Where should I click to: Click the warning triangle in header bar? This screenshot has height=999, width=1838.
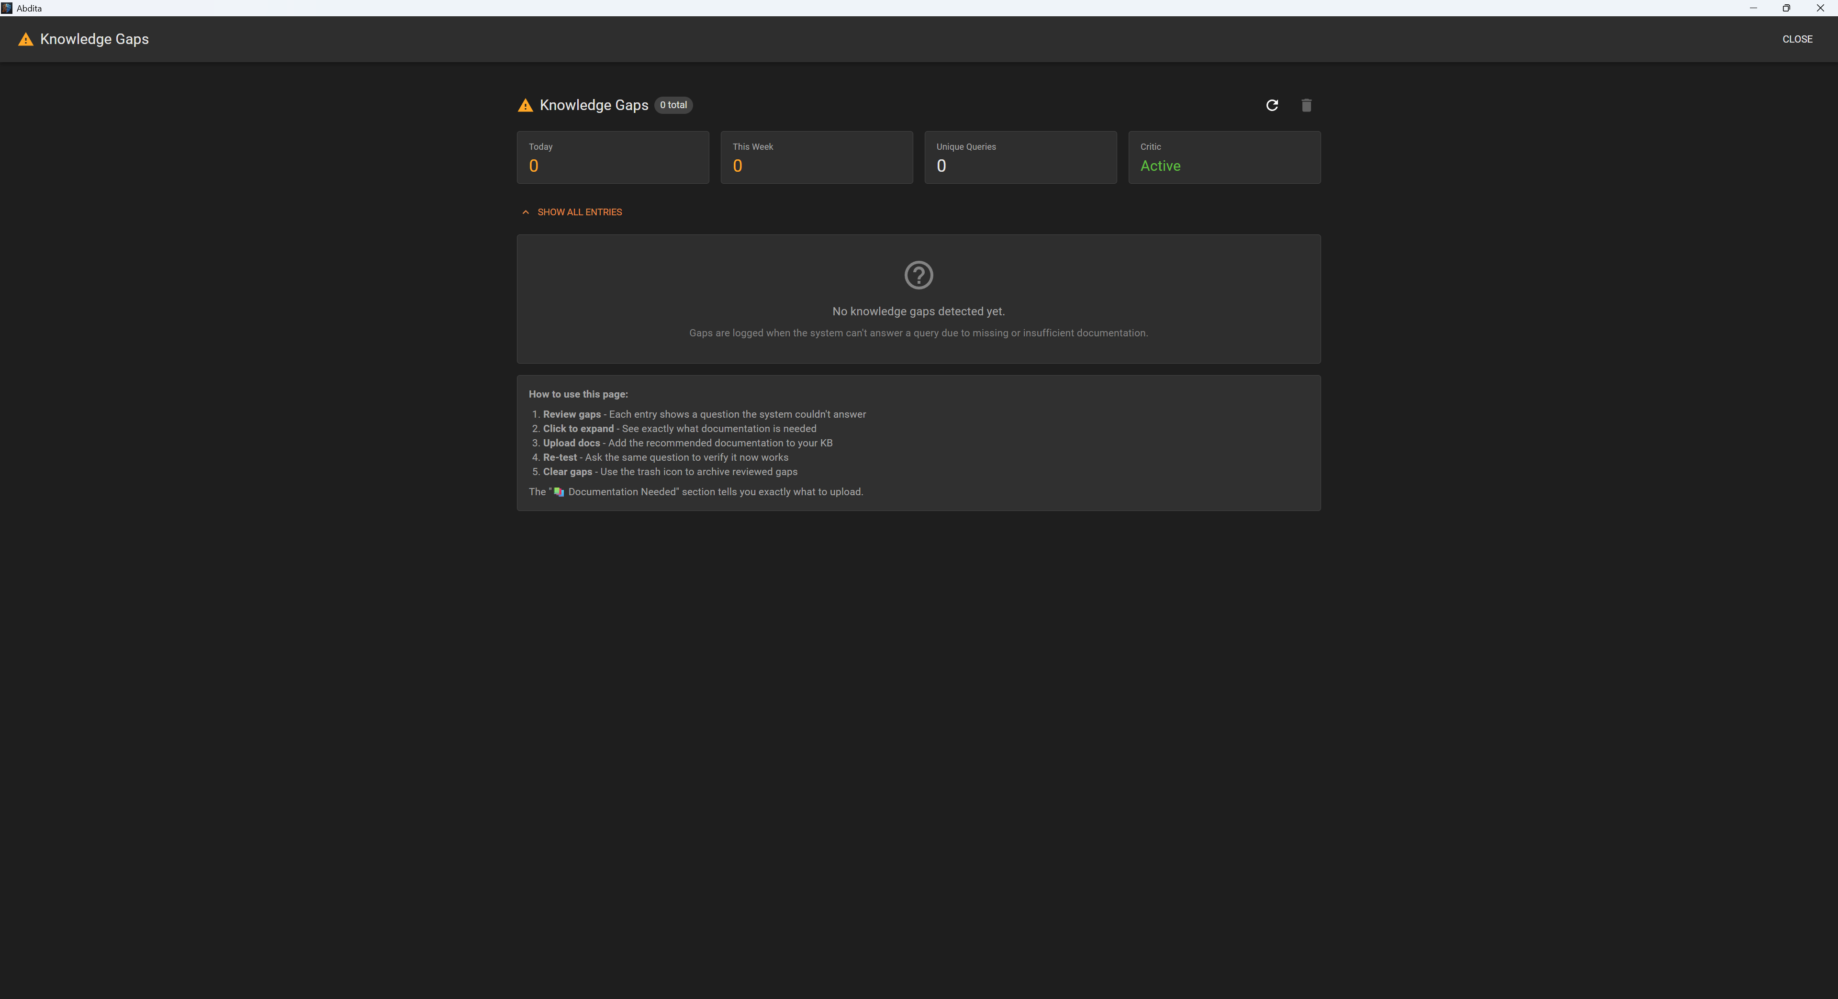[26, 39]
